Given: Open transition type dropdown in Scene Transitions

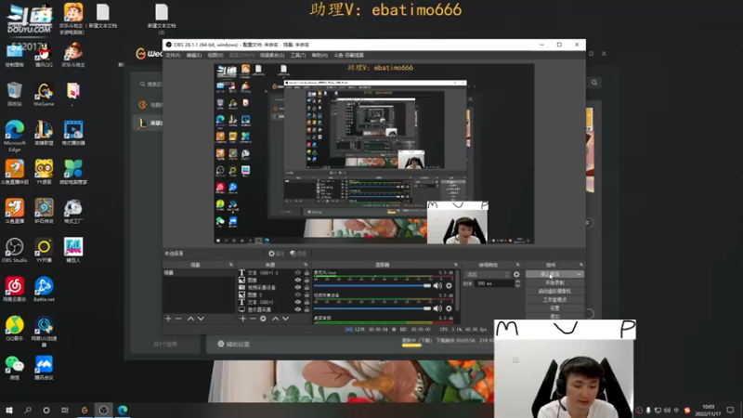Looking at the screenshot, I should coord(487,274).
